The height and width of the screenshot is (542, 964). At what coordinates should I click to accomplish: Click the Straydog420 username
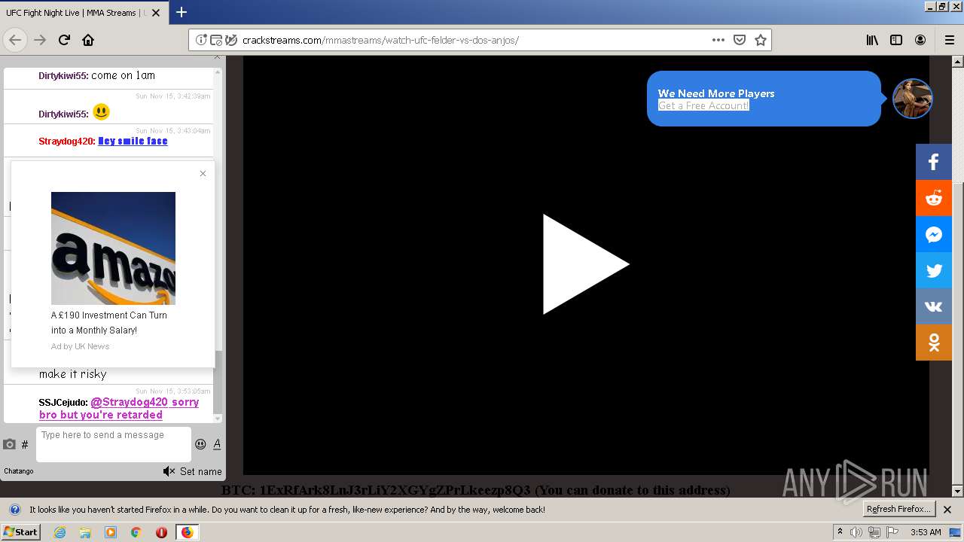[x=66, y=141]
